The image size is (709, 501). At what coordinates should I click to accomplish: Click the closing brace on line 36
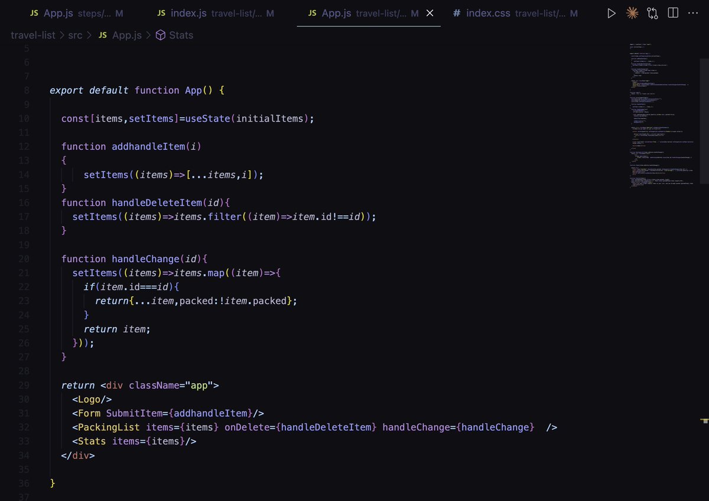coord(53,483)
